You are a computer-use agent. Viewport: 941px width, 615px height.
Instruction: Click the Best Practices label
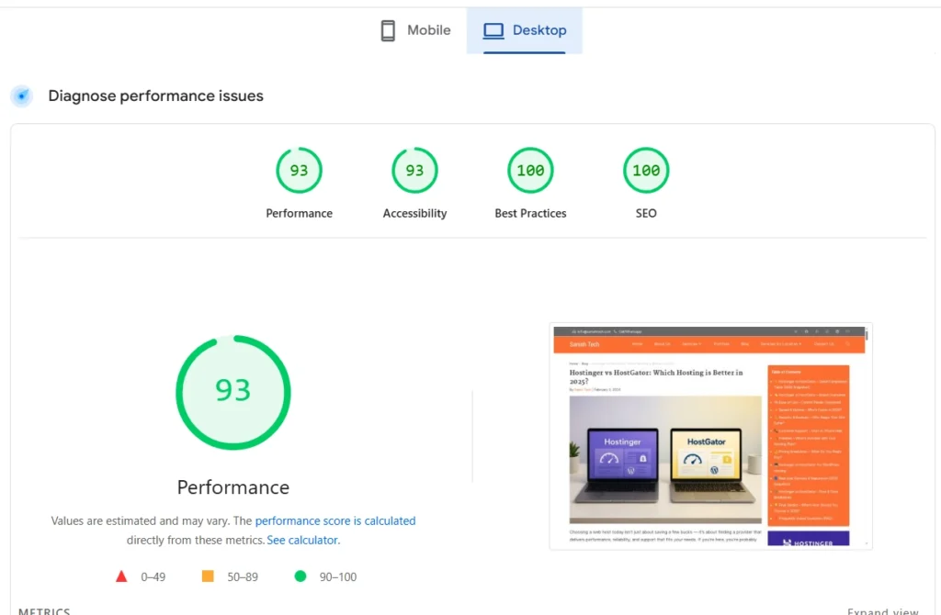[530, 213]
